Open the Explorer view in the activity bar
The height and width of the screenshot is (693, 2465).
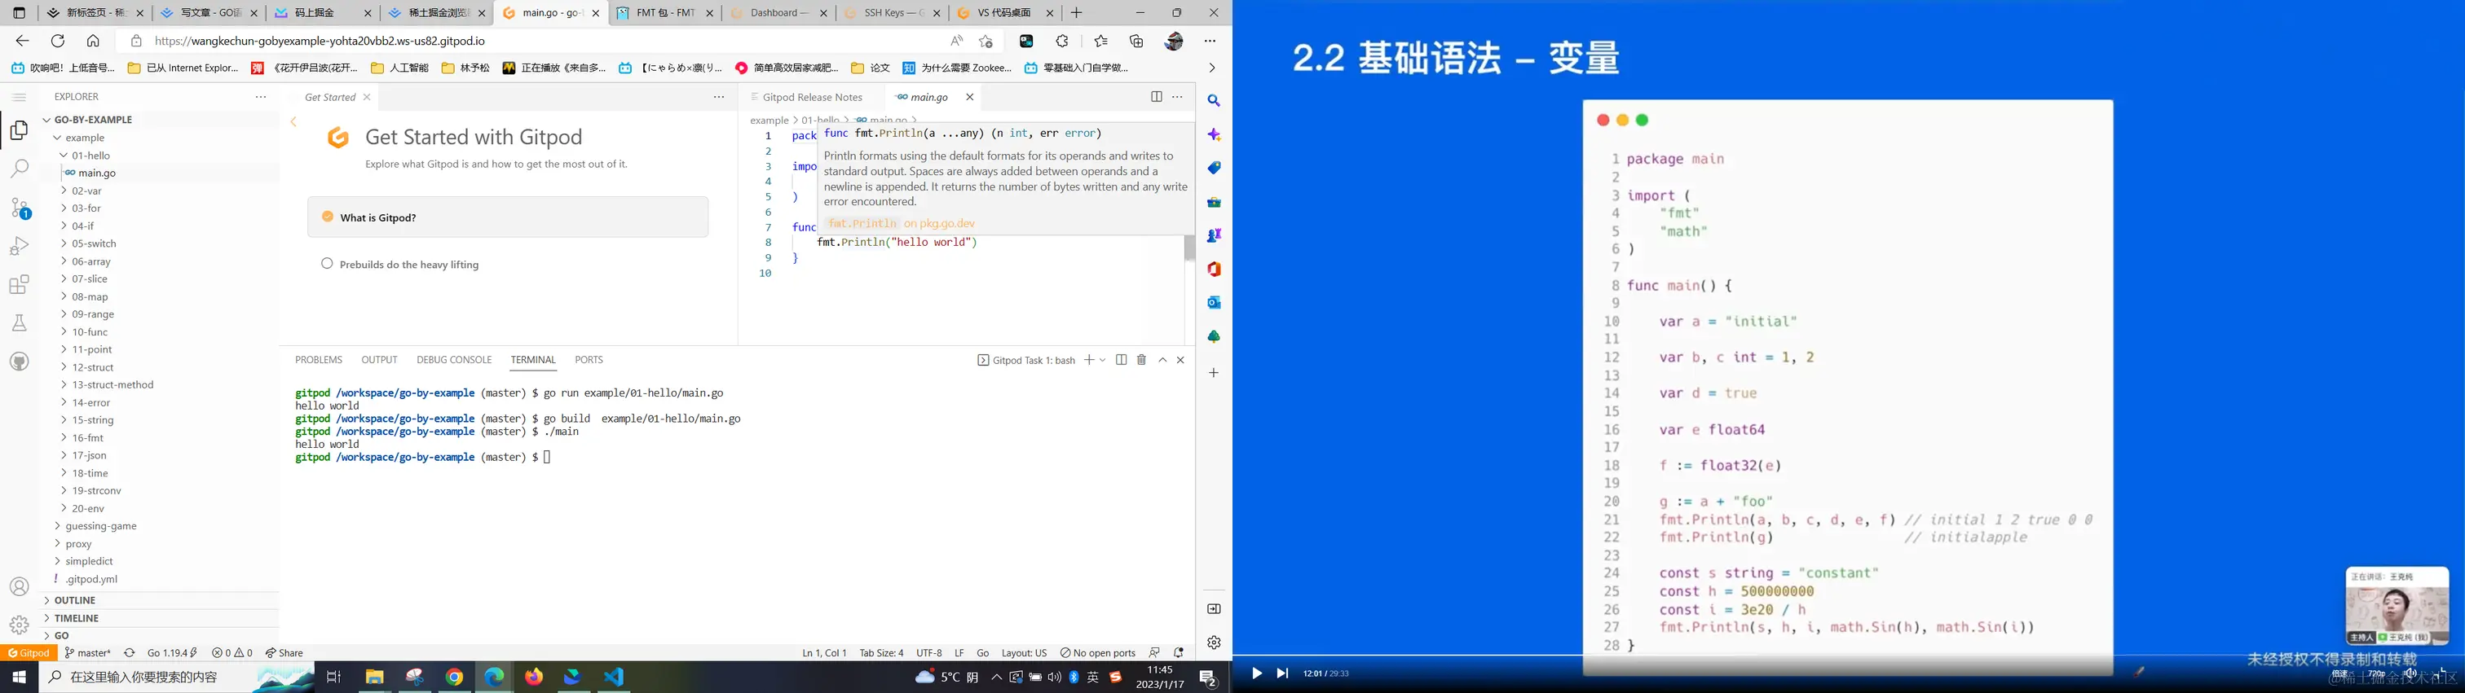(x=19, y=131)
